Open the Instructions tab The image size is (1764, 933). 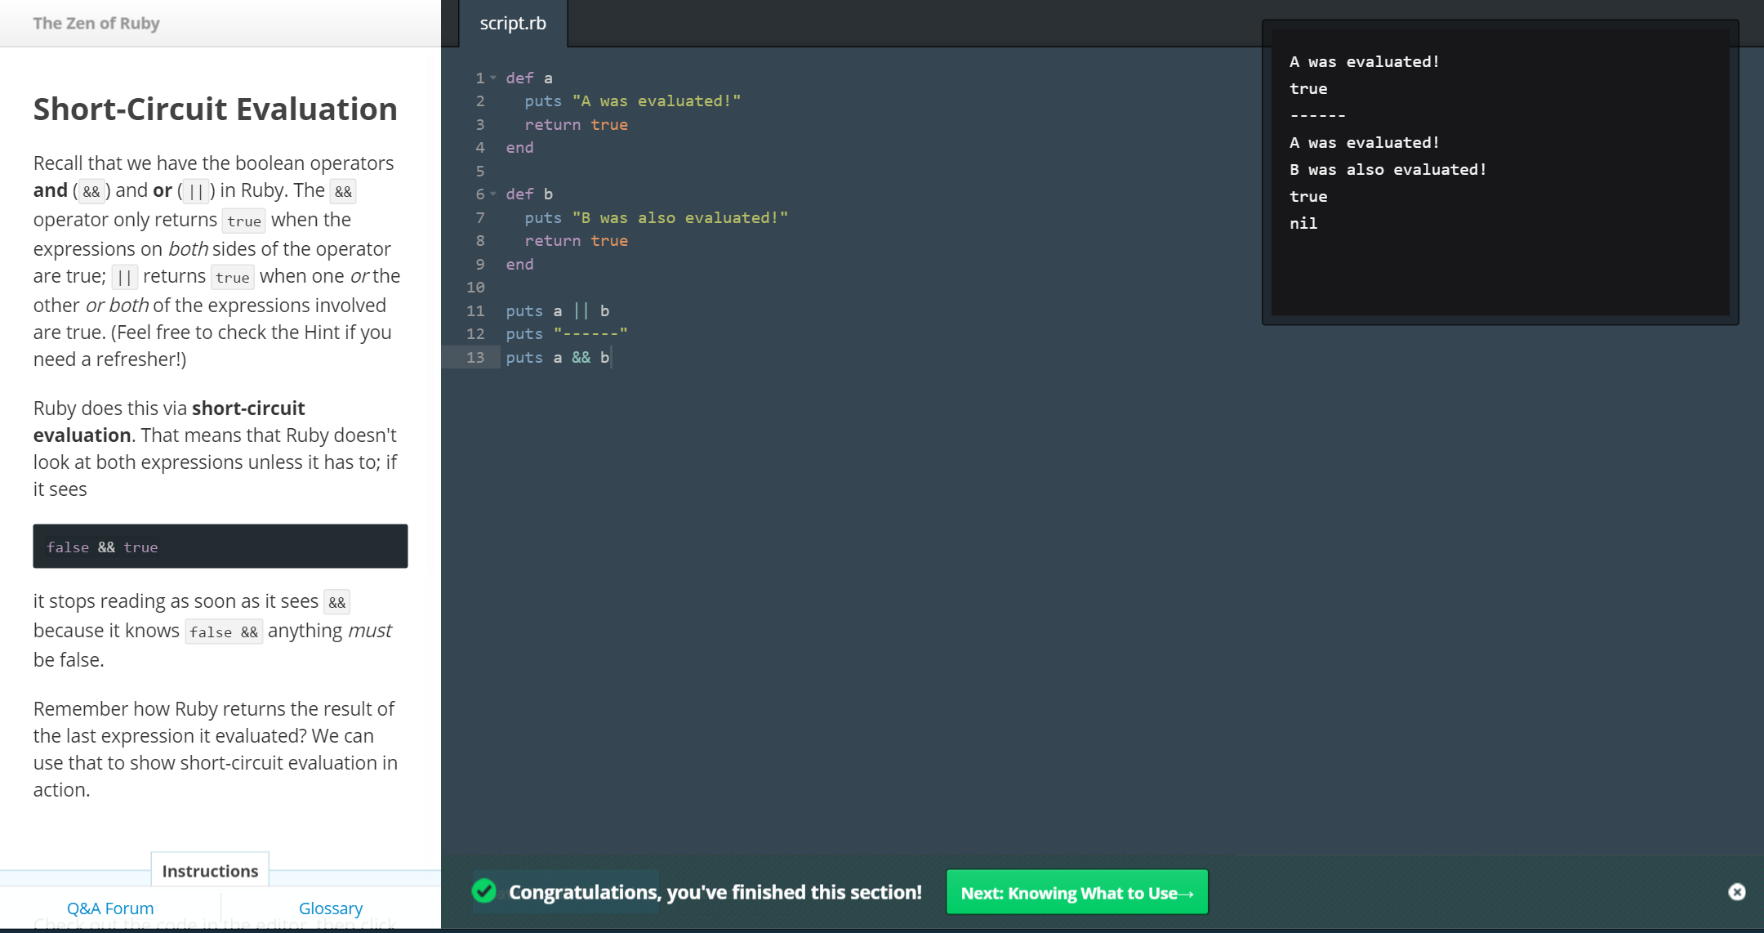point(210,871)
